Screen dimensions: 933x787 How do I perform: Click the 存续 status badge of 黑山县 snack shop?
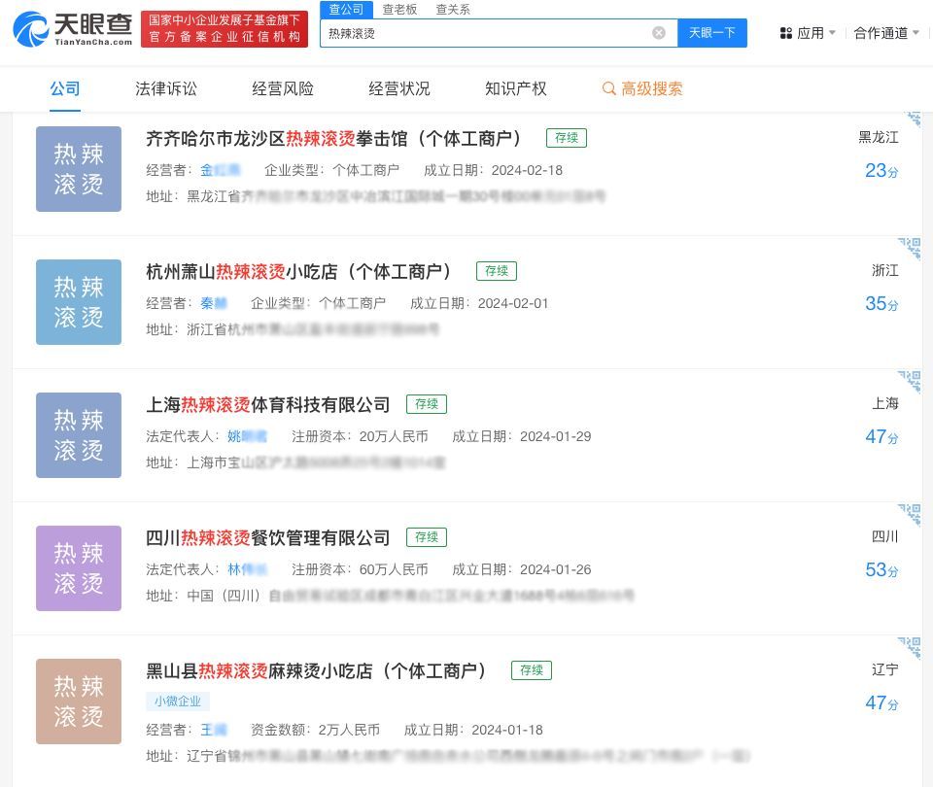click(532, 671)
